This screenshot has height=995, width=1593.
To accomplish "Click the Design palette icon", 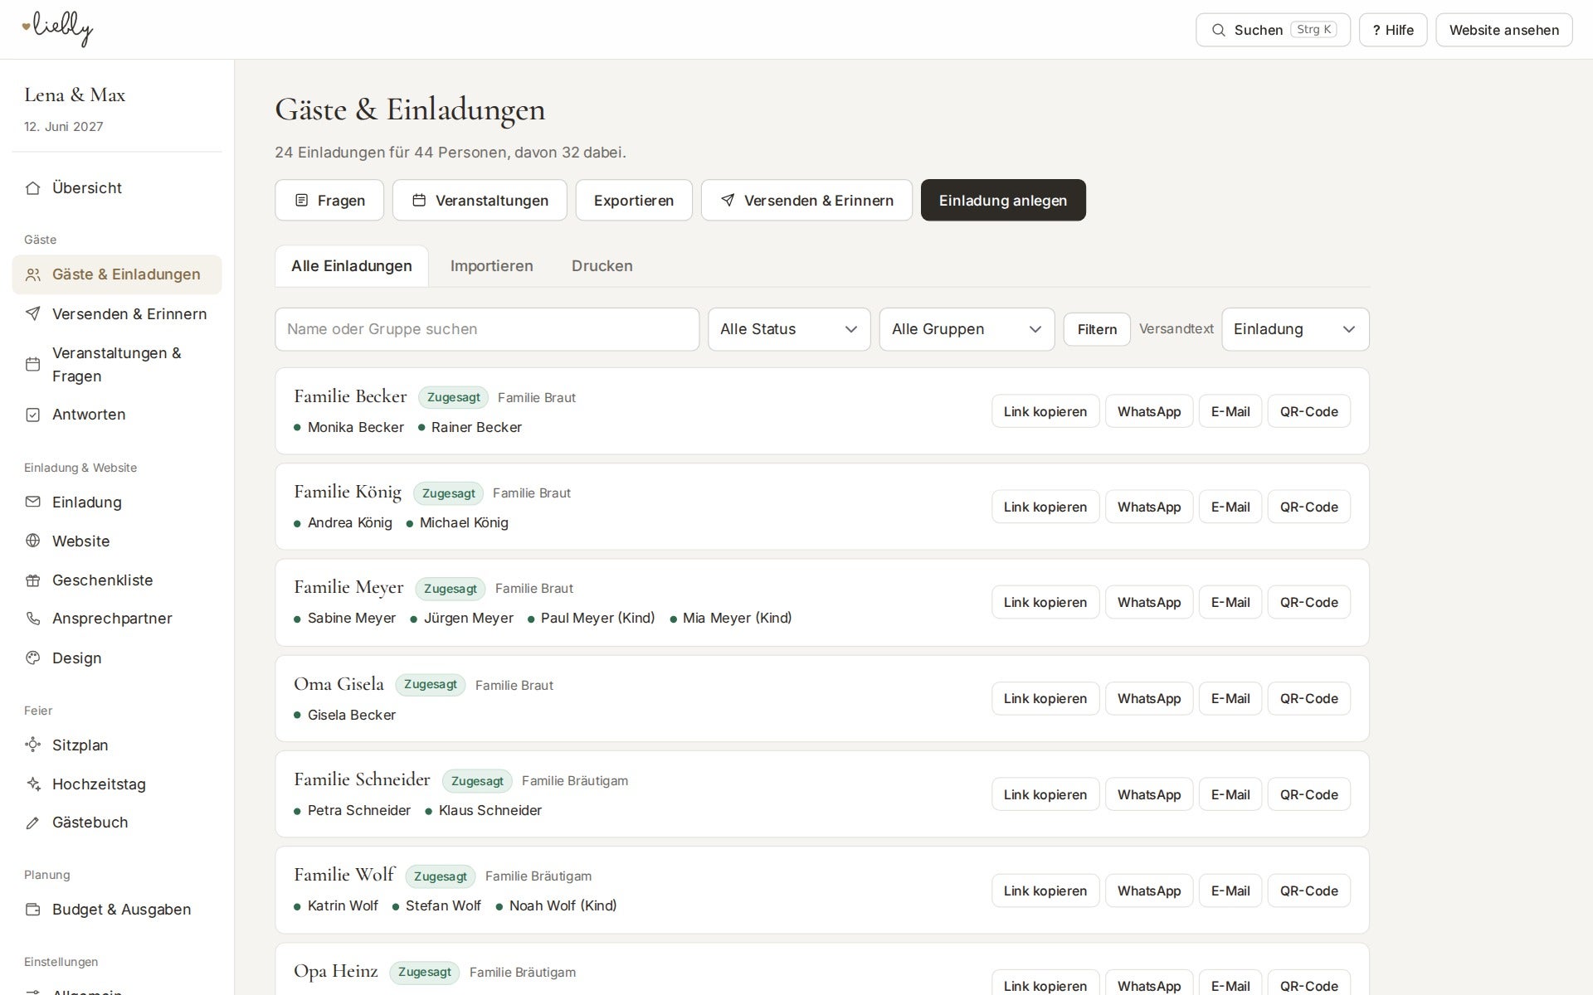I will click(x=33, y=658).
